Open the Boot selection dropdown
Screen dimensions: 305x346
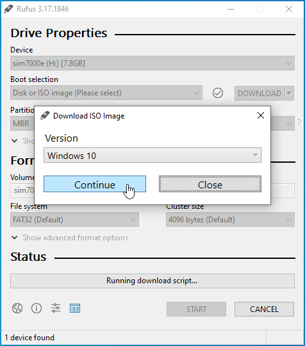click(106, 93)
